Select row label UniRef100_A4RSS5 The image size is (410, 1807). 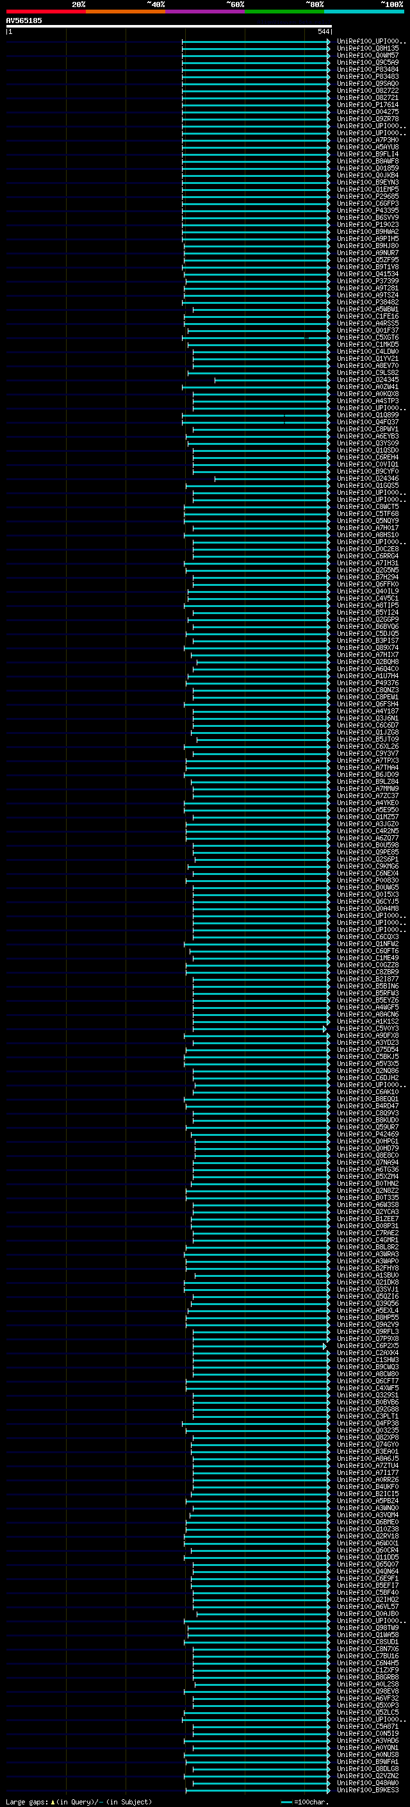(x=368, y=323)
